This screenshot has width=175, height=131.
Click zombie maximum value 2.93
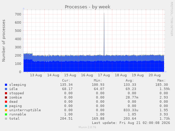coord(164,97)
